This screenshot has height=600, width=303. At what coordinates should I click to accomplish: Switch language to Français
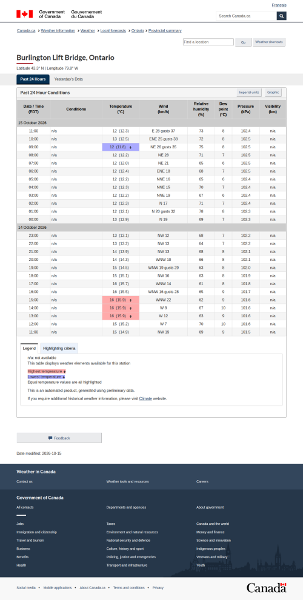pos(279,5)
